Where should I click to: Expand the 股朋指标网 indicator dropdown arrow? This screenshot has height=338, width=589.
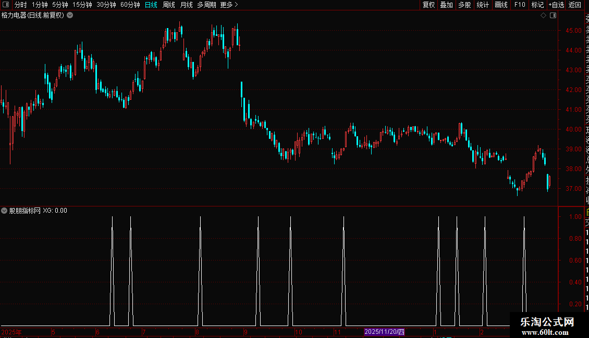4,211
